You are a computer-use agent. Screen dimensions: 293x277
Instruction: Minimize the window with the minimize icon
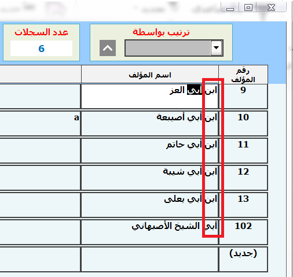tap(230, 8)
